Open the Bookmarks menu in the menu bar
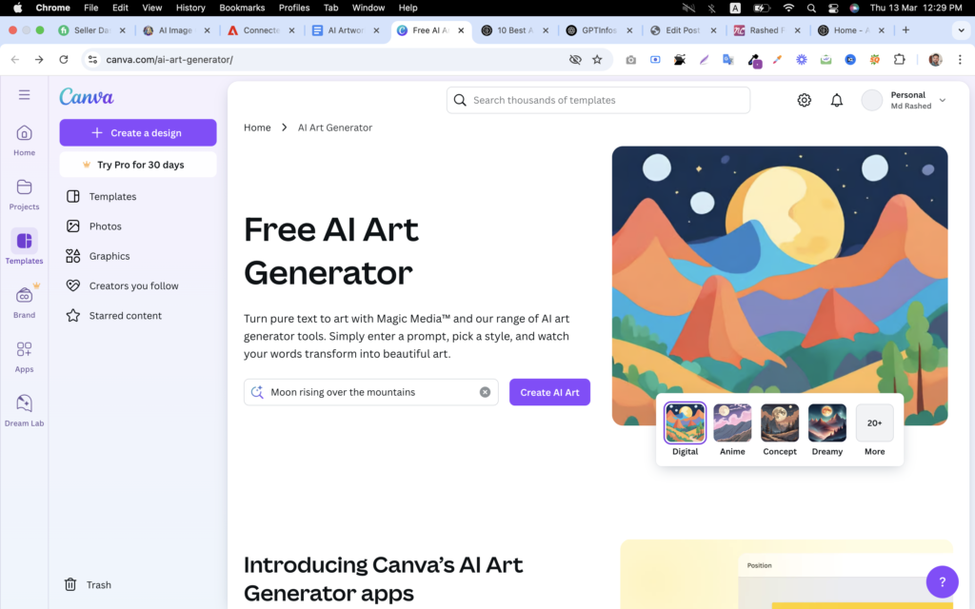975x609 pixels. (242, 8)
